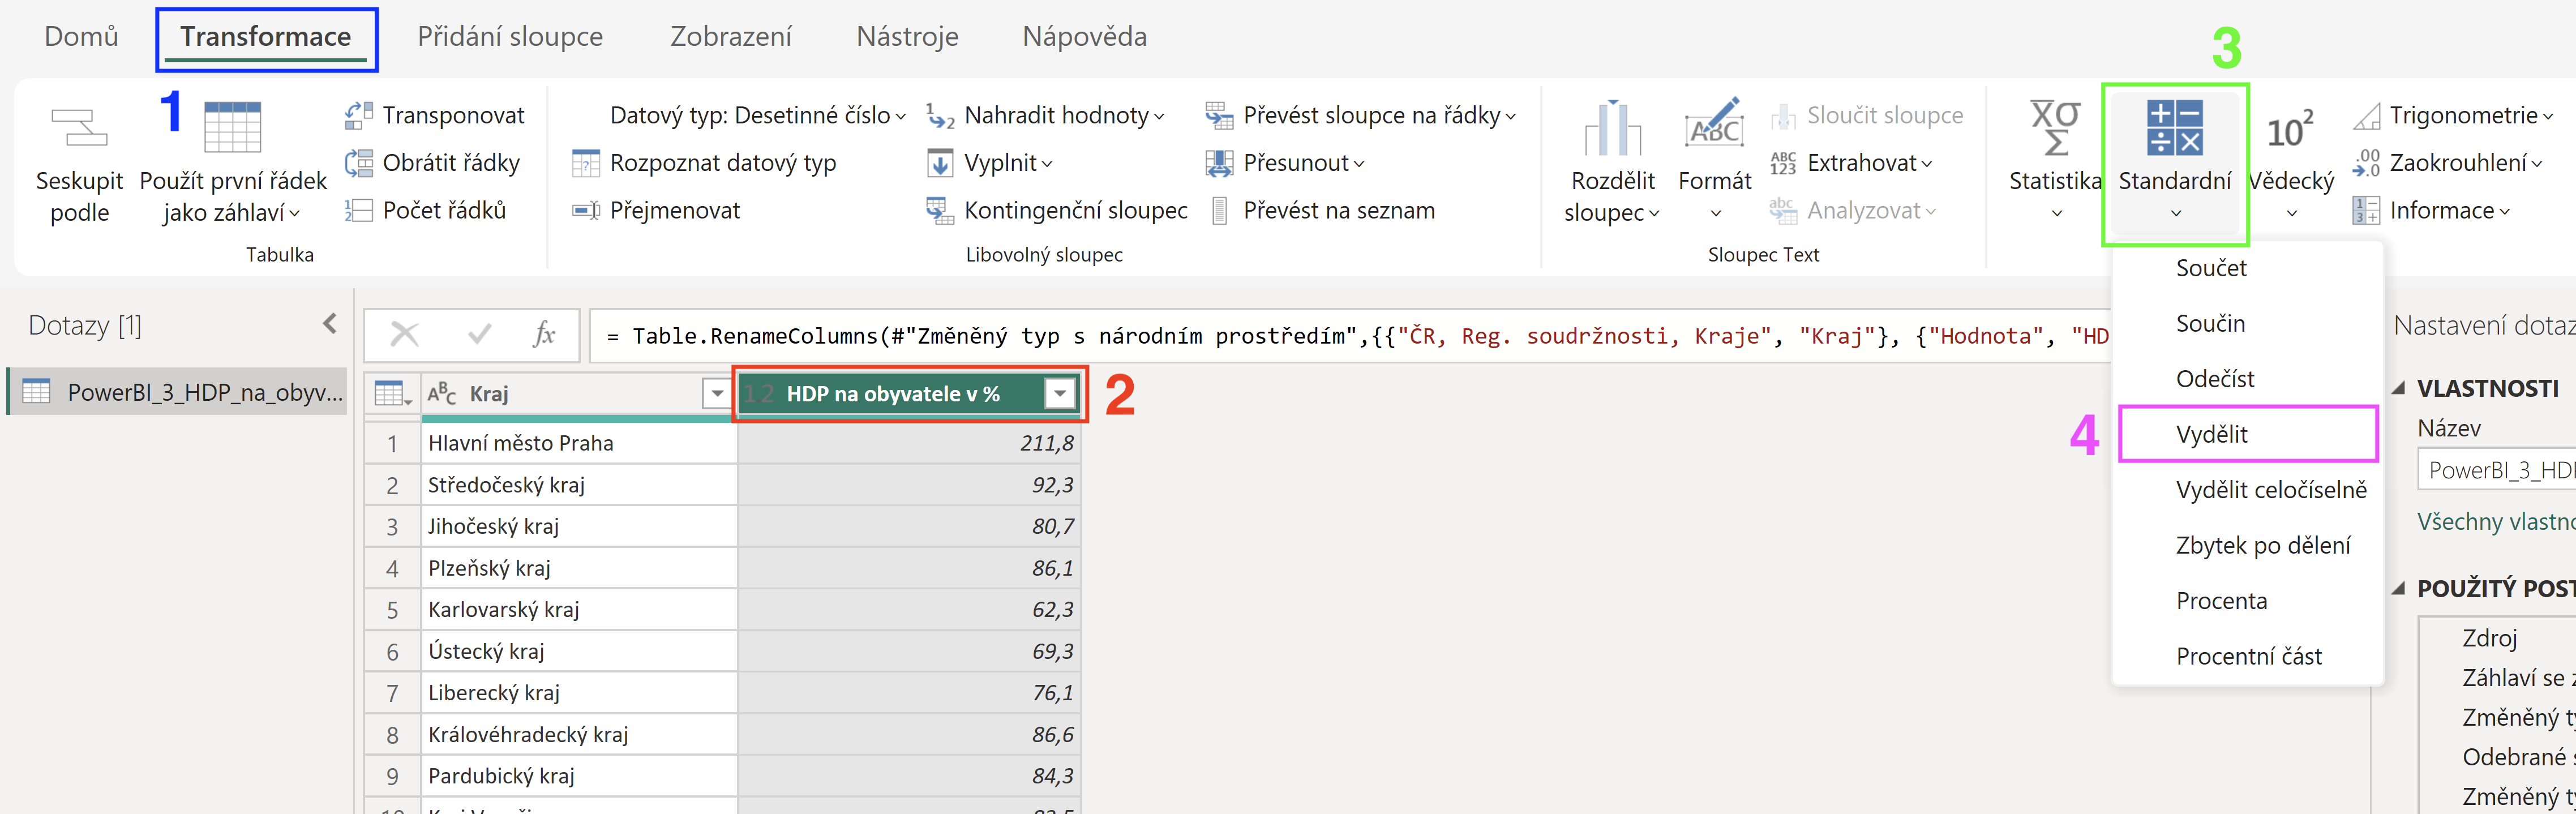
Task: Open the Nástroje tab
Action: [907, 36]
